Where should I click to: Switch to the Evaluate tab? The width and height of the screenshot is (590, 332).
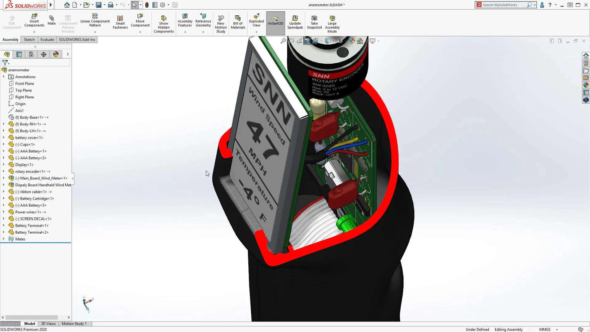click(47, 40)
